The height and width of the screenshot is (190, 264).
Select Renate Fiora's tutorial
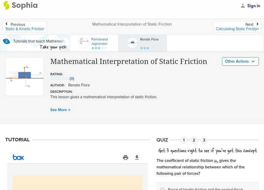coord(143,43)
